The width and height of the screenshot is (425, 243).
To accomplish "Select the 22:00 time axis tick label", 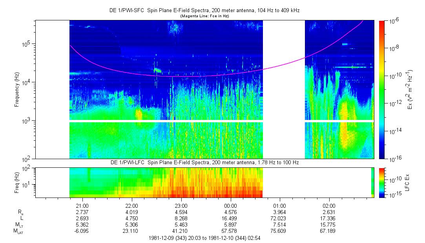I will [x=131, y=206].
